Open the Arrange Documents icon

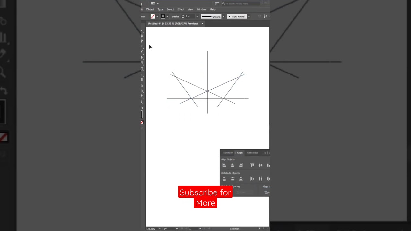click(153, 4)
